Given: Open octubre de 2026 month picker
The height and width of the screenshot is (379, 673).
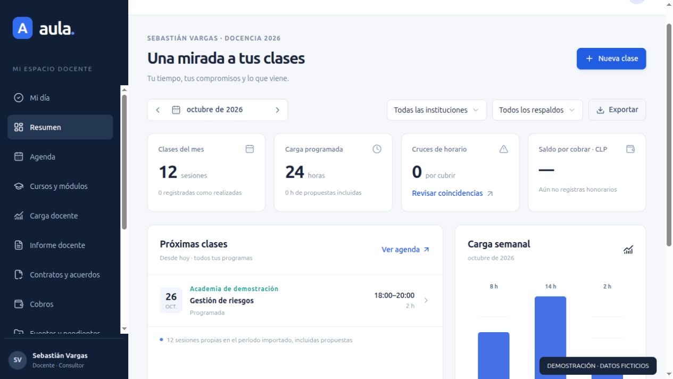Looking at the screenshot, I should [214, 110].
